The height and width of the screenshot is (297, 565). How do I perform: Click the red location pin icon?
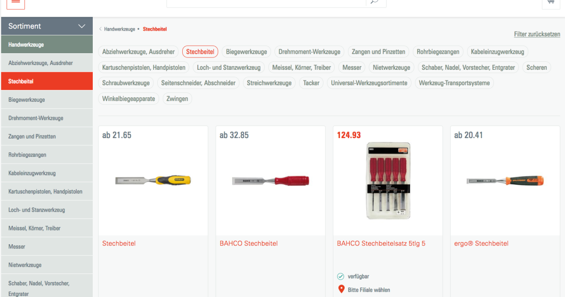tap(341, 289)
